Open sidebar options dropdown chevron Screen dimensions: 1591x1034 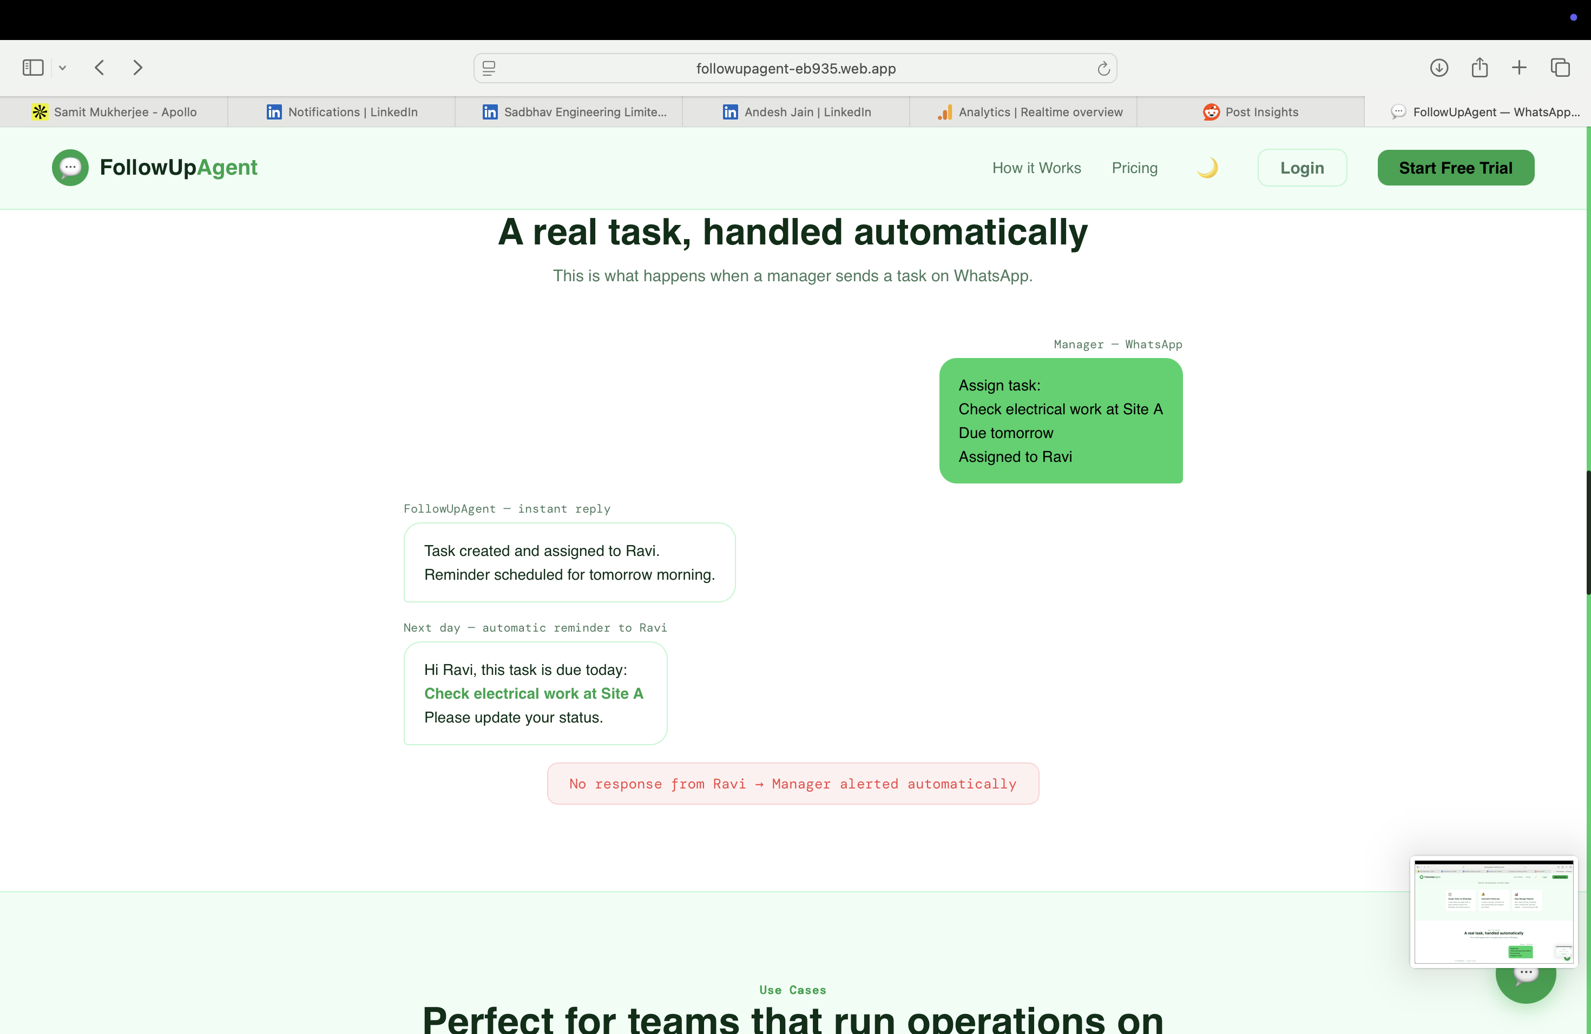click(x=62, y=68)
